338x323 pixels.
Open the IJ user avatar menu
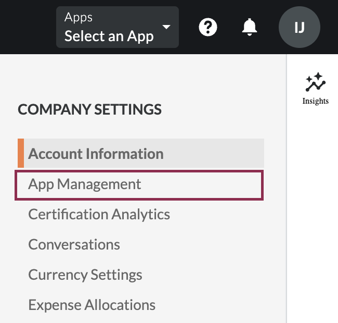click(x=300, y=27)
